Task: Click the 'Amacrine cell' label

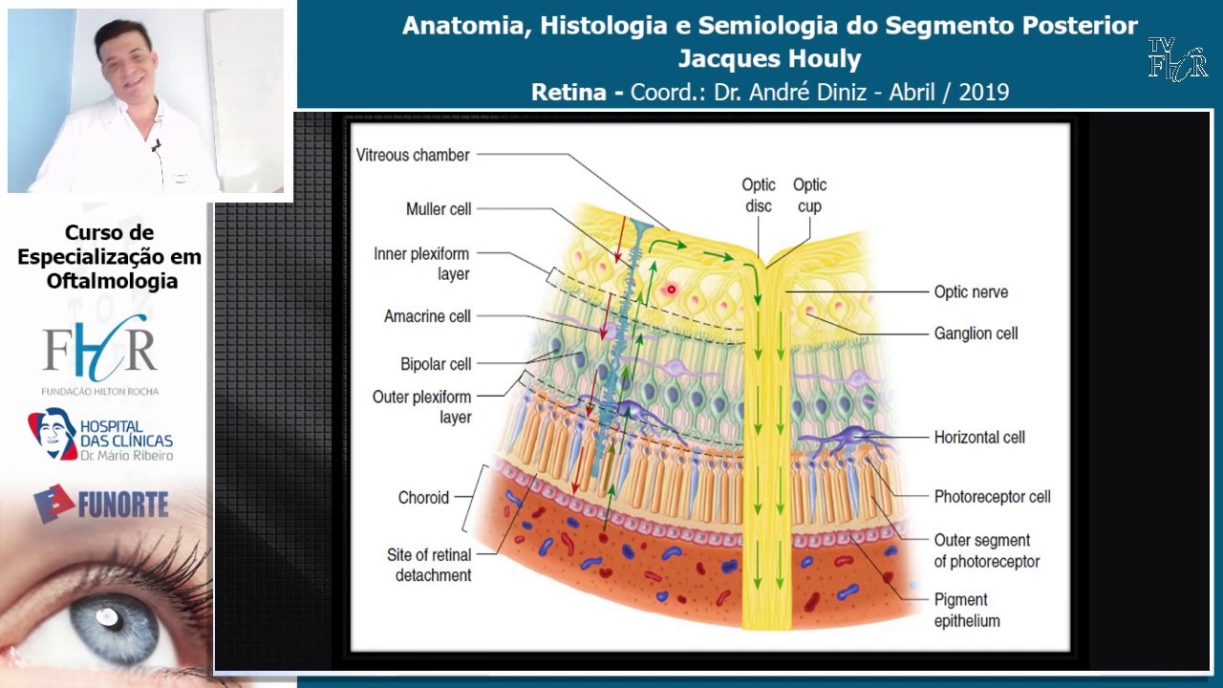Action: [427, 316]
